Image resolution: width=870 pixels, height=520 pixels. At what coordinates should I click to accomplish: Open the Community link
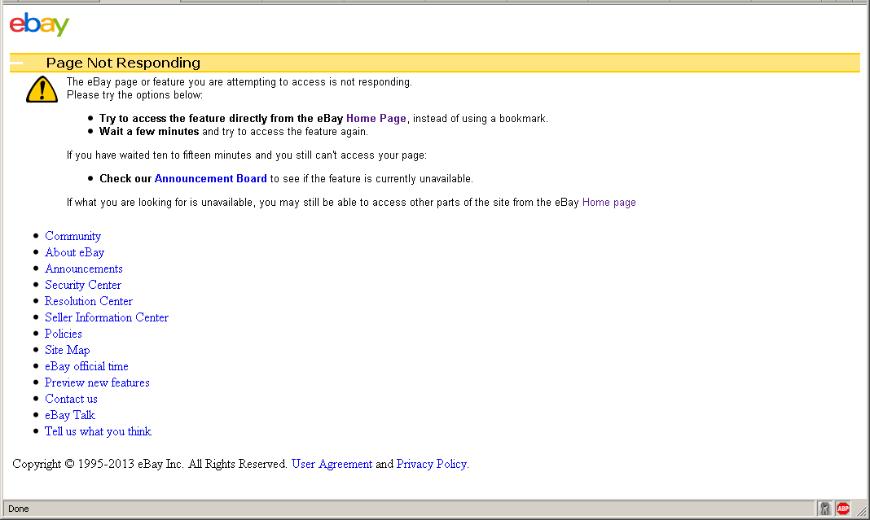coord(72,236)
